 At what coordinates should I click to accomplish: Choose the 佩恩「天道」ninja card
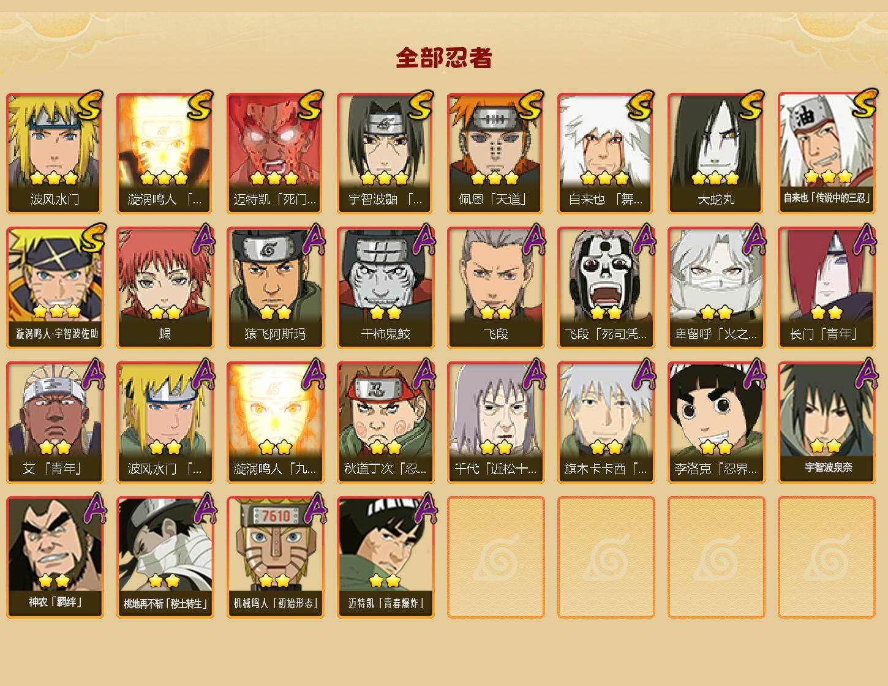495,153
